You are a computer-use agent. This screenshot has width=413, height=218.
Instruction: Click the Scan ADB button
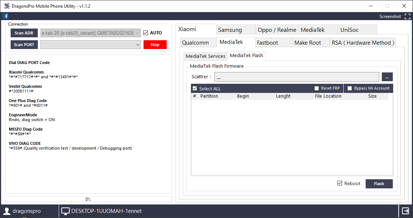[x=24, y=33]
